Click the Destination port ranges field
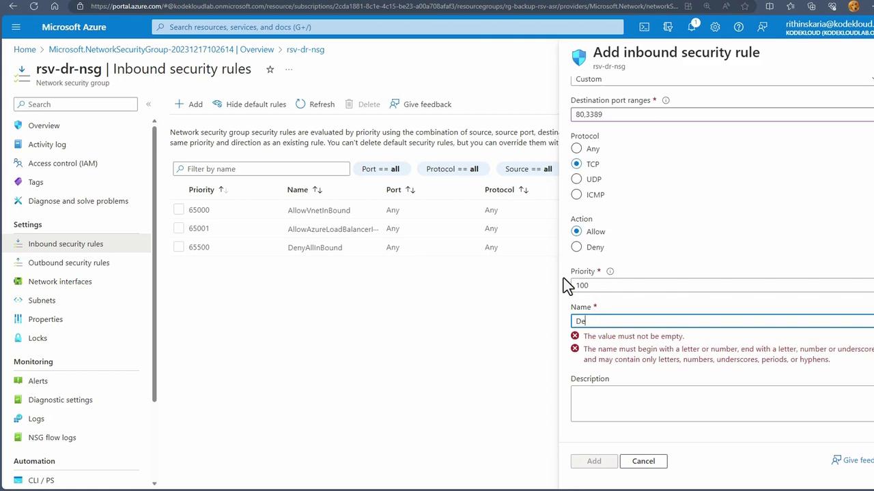874x491 pixels. (x=722, y=115)
